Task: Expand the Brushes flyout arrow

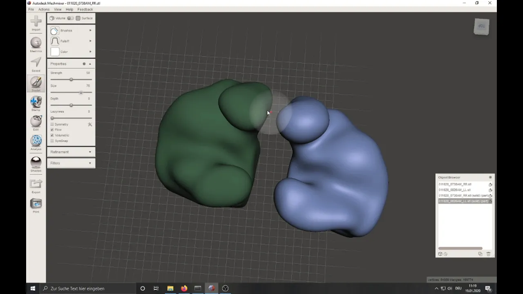Action: (90, 30)
